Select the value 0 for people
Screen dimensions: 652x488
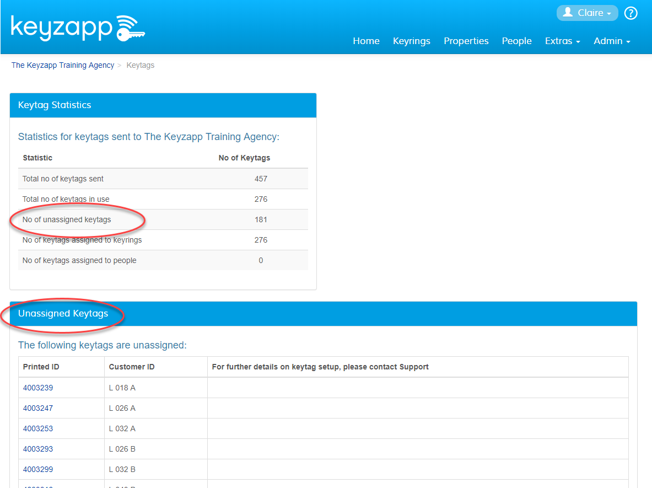click(x=261, y=260)
